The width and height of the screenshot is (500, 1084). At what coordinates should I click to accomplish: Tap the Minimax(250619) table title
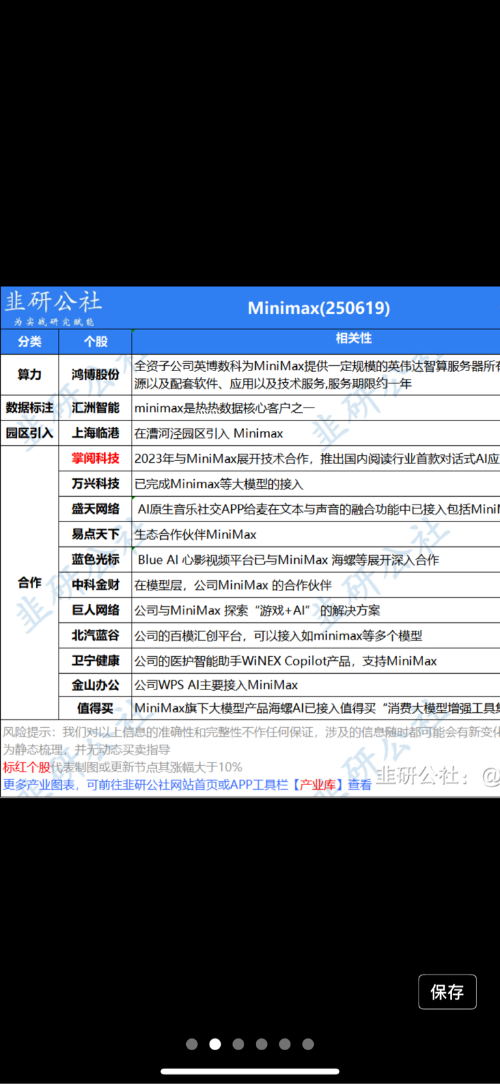click(319, 308)
